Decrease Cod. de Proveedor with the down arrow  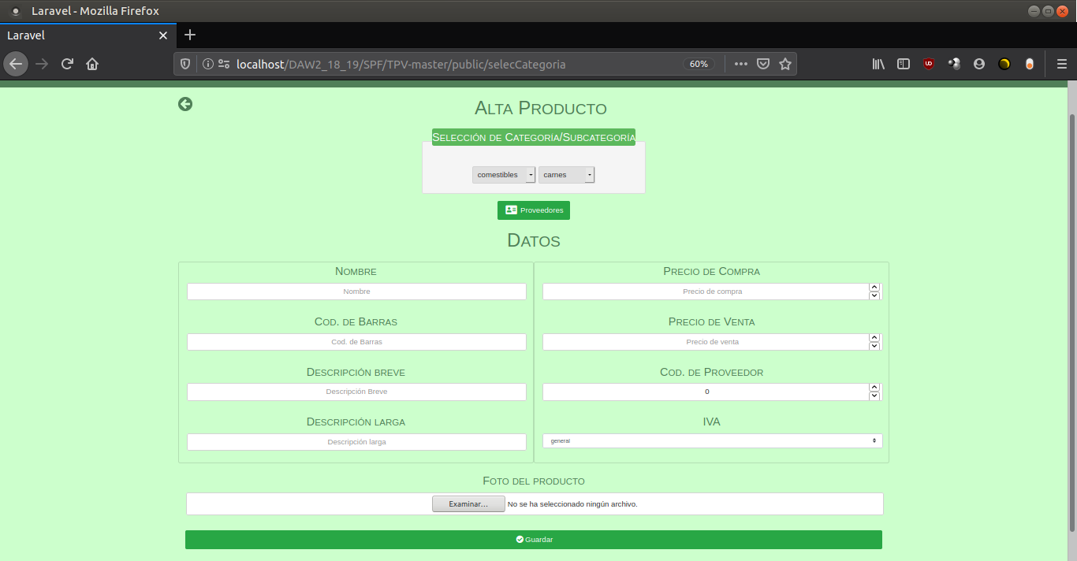tap(874, 396)
